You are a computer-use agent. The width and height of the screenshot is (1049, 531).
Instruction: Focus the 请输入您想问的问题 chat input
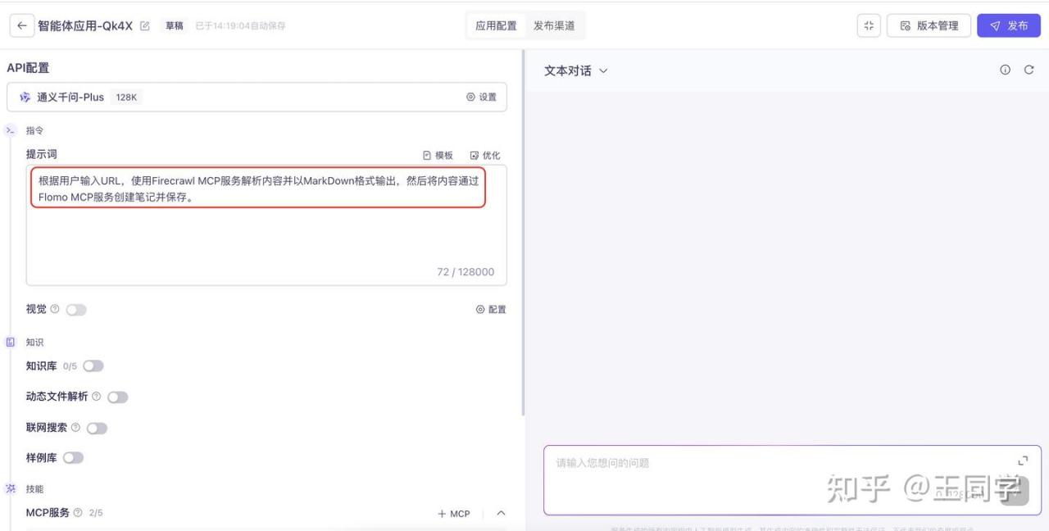coord(792,480)
